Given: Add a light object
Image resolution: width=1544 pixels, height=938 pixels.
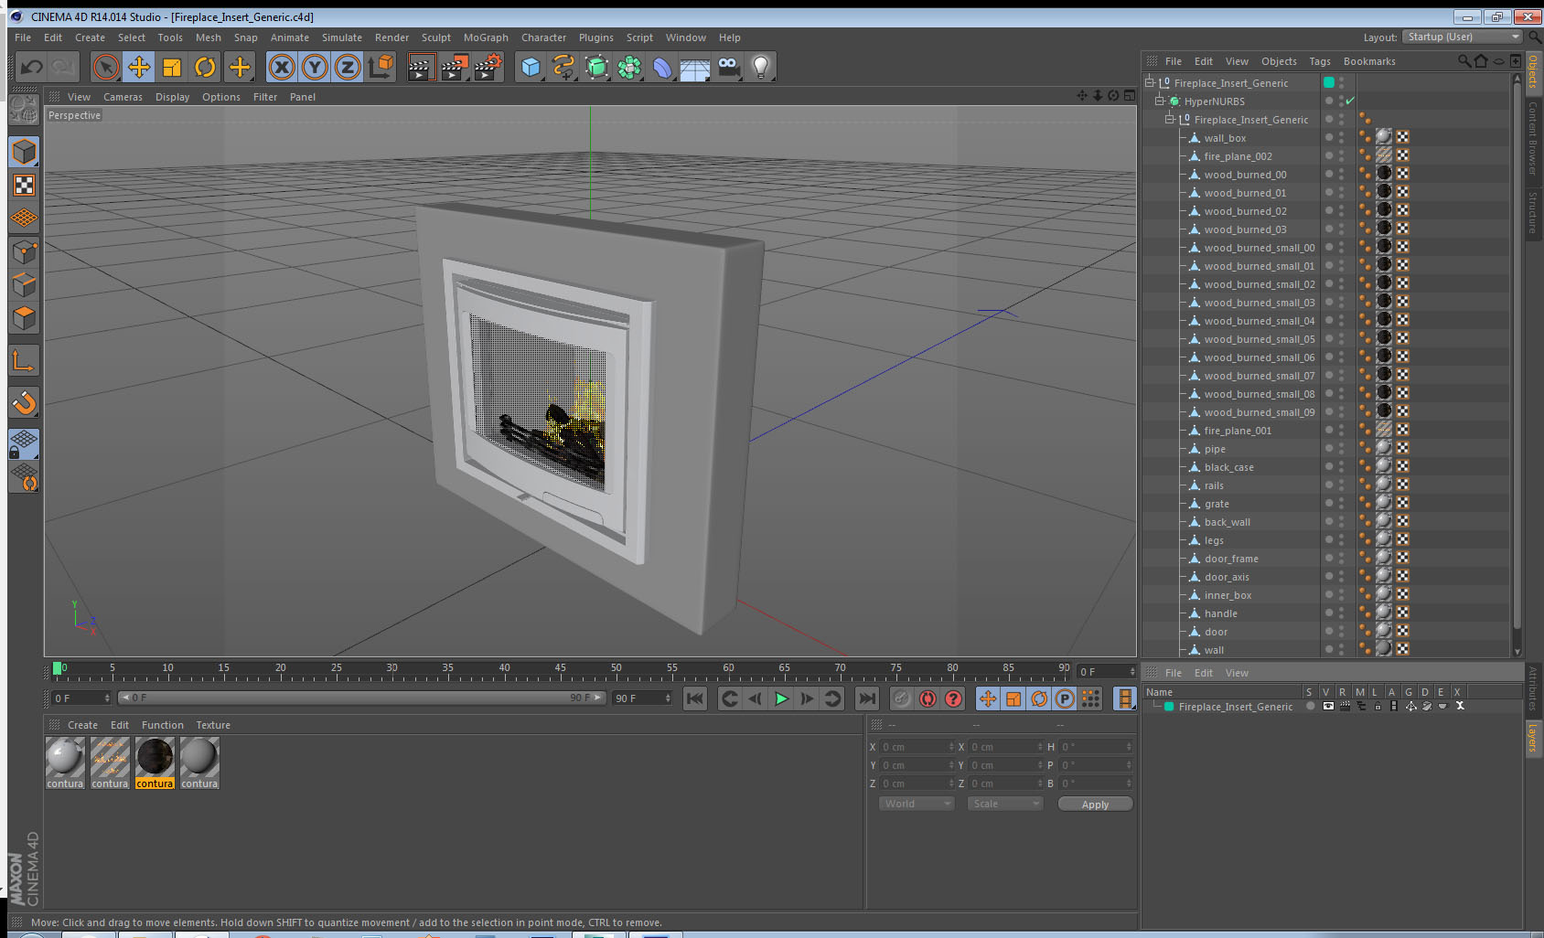Looking at the screenshot, I should pyautogui.click(x=761, y=67).
